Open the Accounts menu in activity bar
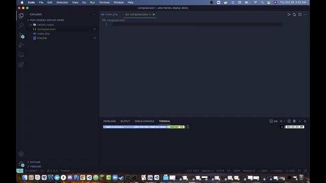 [21, 154]
